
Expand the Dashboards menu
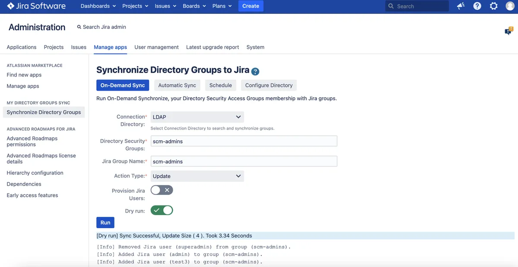pyautogui.click(x=98, y=6)
